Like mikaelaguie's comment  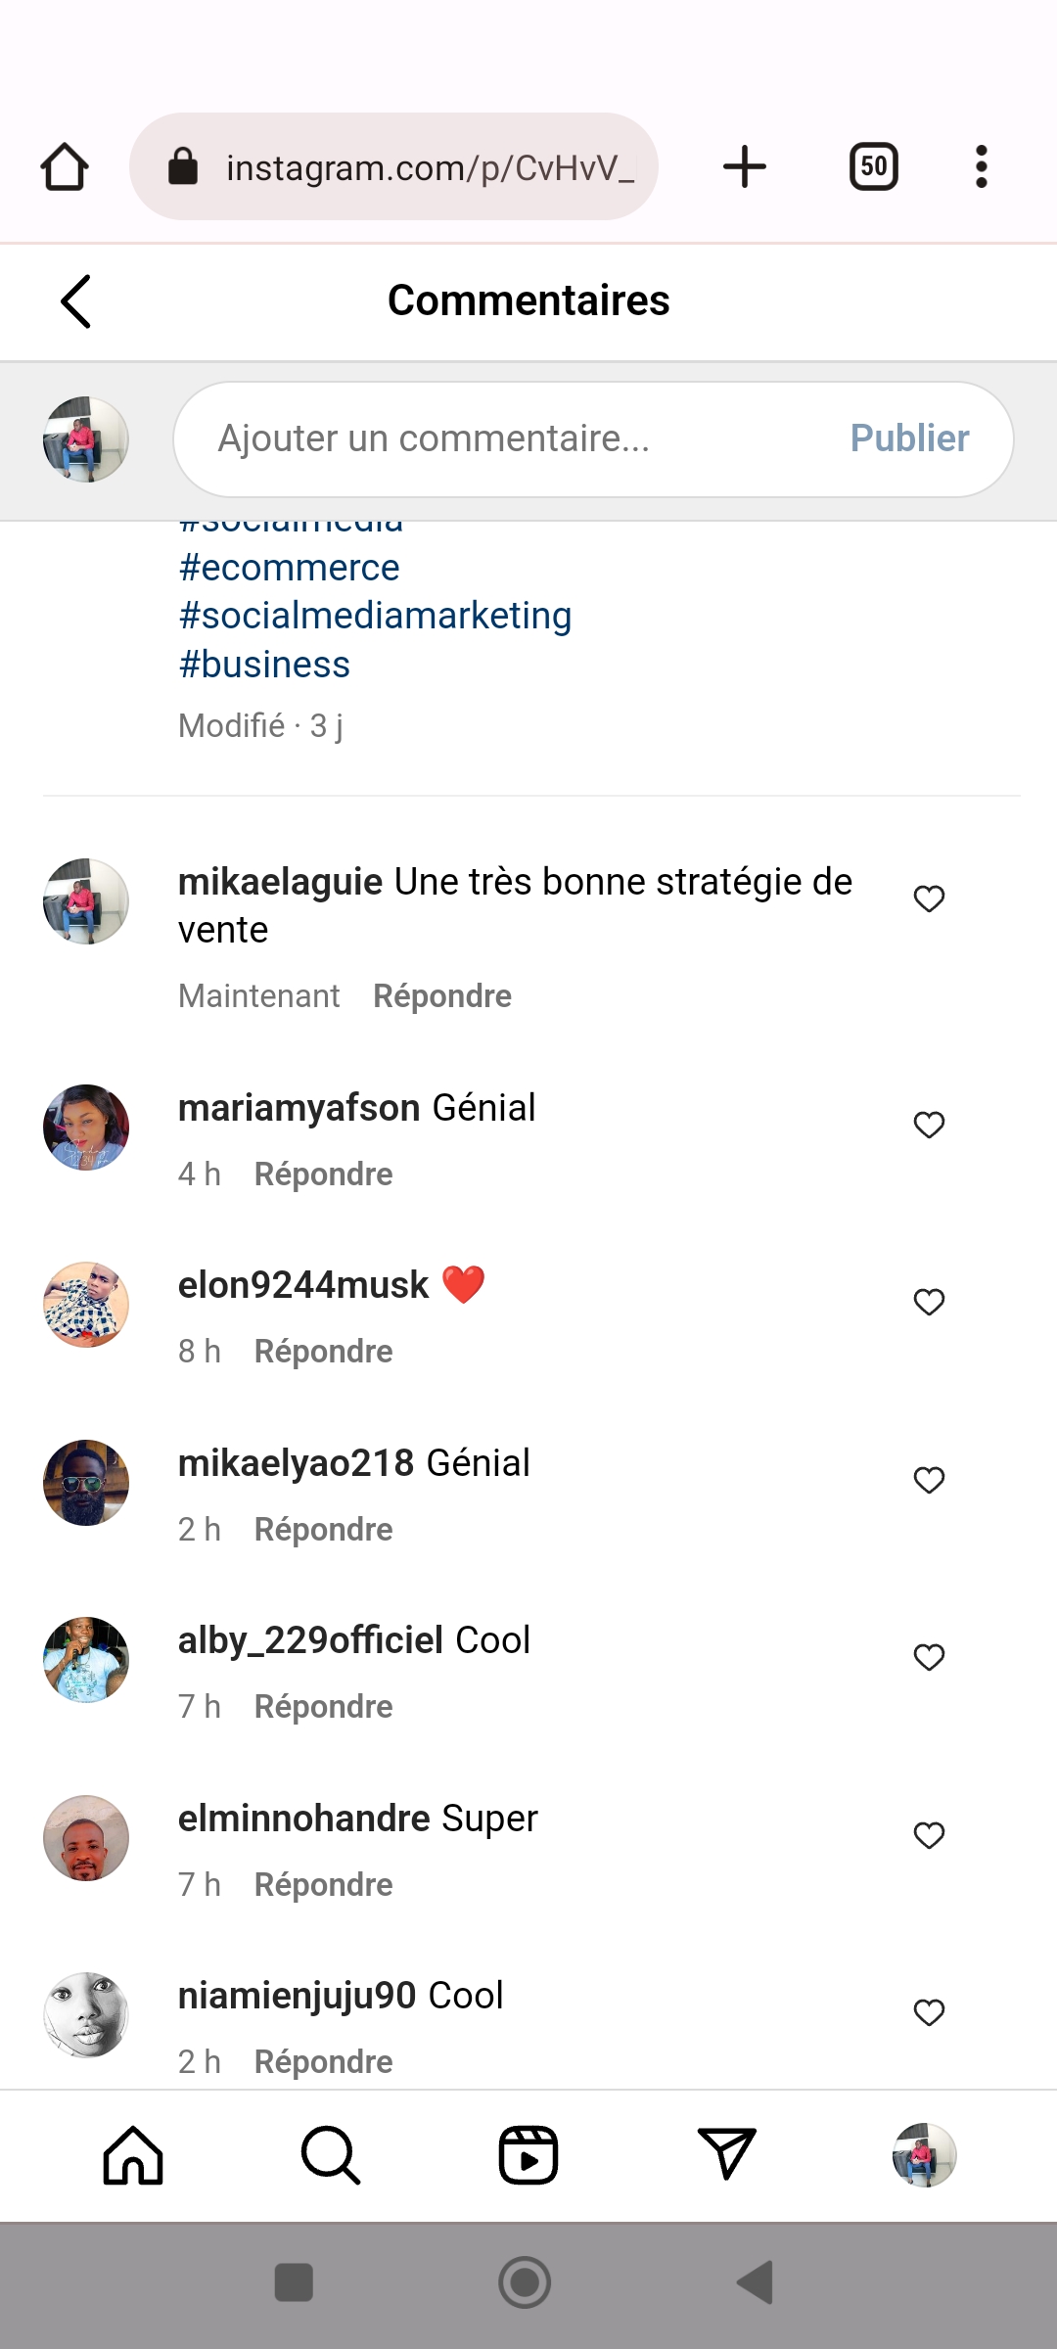(929, 898)
